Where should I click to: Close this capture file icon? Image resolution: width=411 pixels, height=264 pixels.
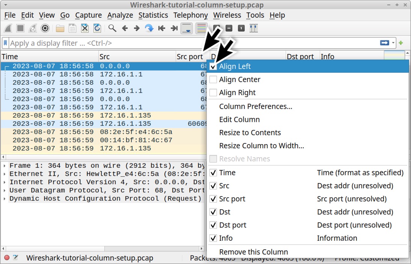85,28
